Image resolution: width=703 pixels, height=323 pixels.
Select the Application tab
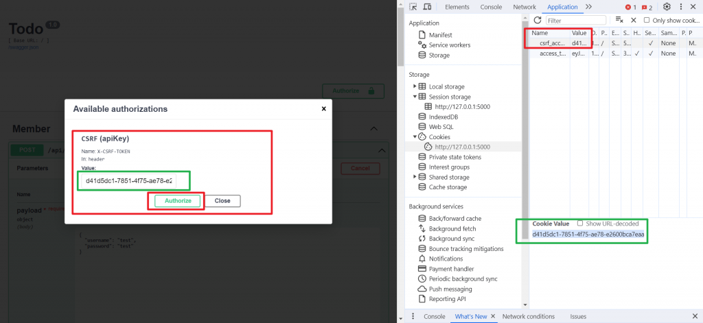562,7
